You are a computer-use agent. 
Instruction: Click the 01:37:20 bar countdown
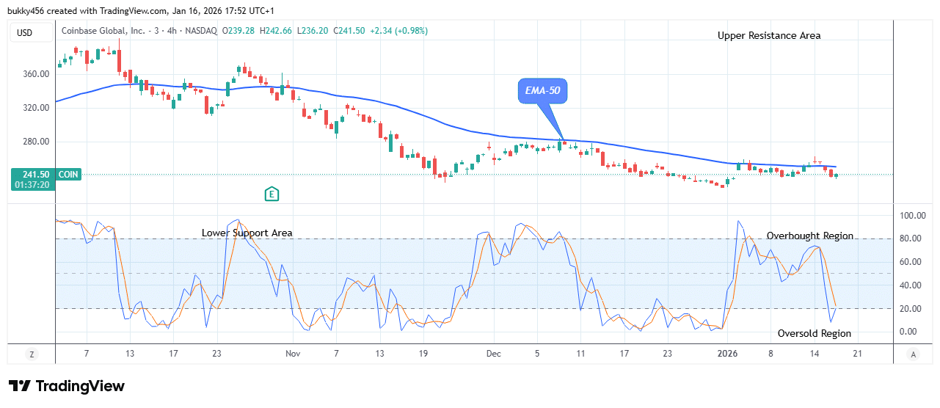(x=31, y=185)
